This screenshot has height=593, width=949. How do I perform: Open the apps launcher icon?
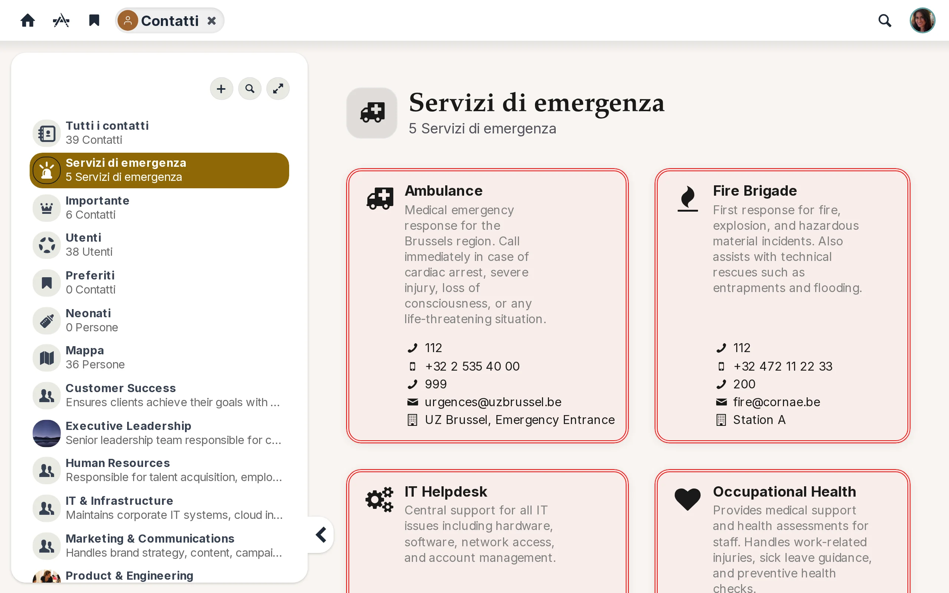[x=61, y=20]
